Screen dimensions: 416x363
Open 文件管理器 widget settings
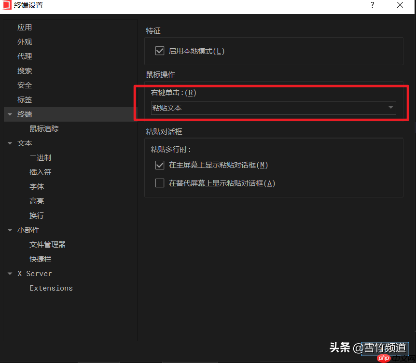click(47, 245)
